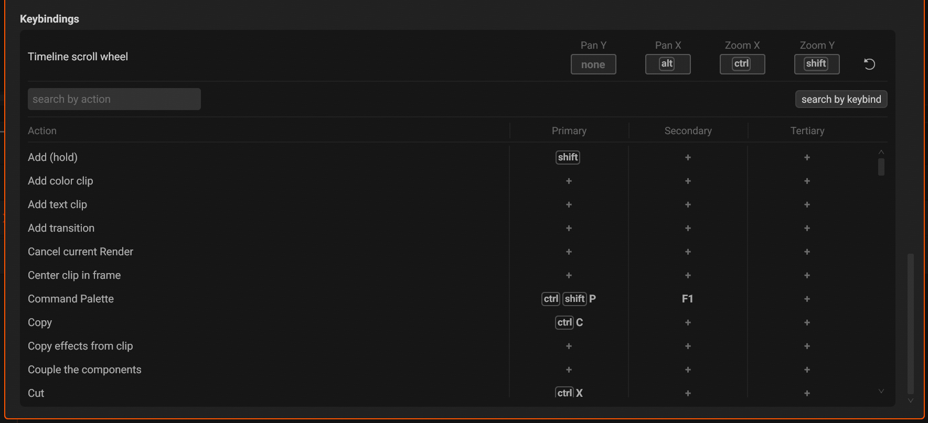Reset the timeline scroll wheel bindings
Image resolution: width=928 pixels, height=423 pixels.
click(x=869, y=64)
